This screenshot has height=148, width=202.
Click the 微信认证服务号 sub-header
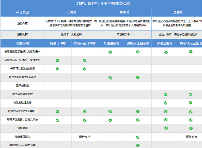tap(138, 43)
